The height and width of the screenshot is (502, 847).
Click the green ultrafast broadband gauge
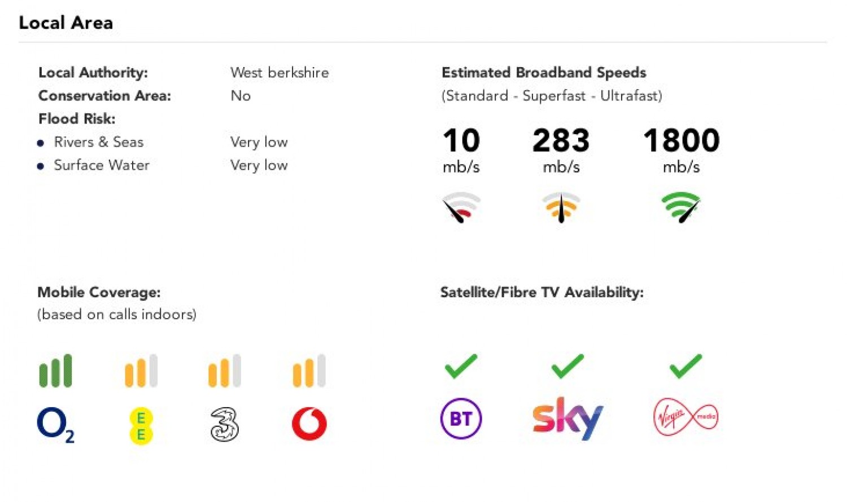[x=681, y=207]
